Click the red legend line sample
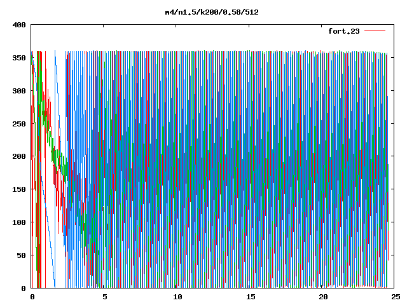This screenshot has width=407, height=305. (375, 31)
